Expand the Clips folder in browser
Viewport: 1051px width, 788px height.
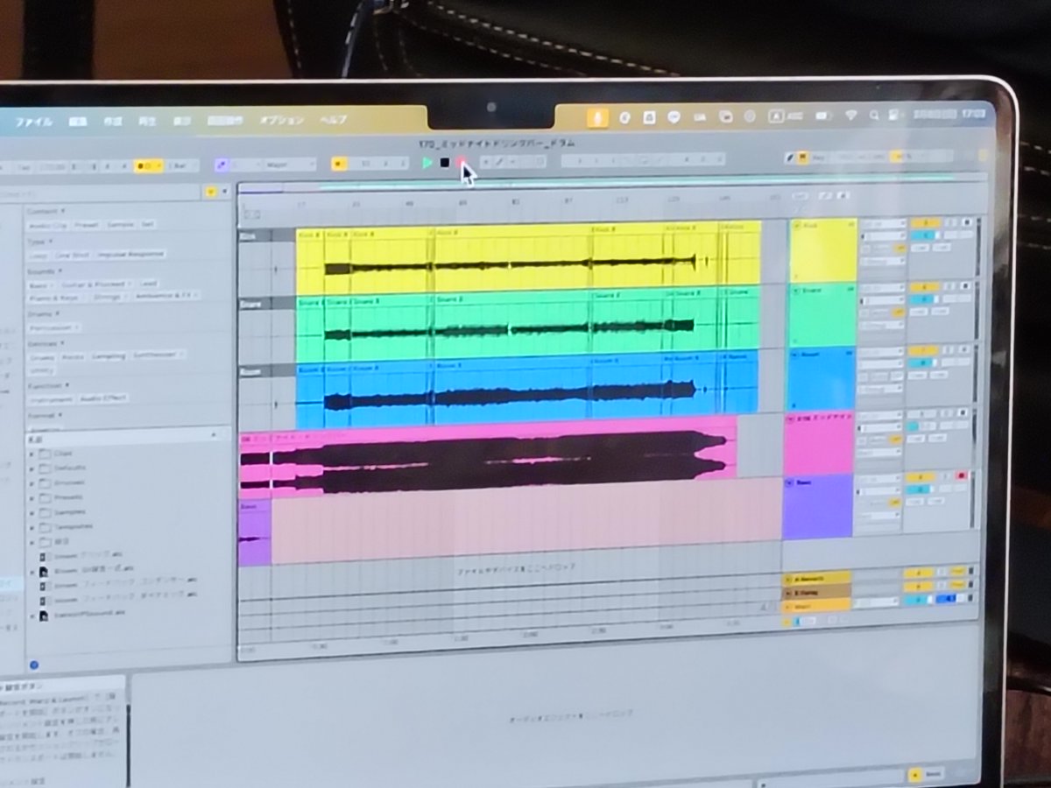[32, 454]
